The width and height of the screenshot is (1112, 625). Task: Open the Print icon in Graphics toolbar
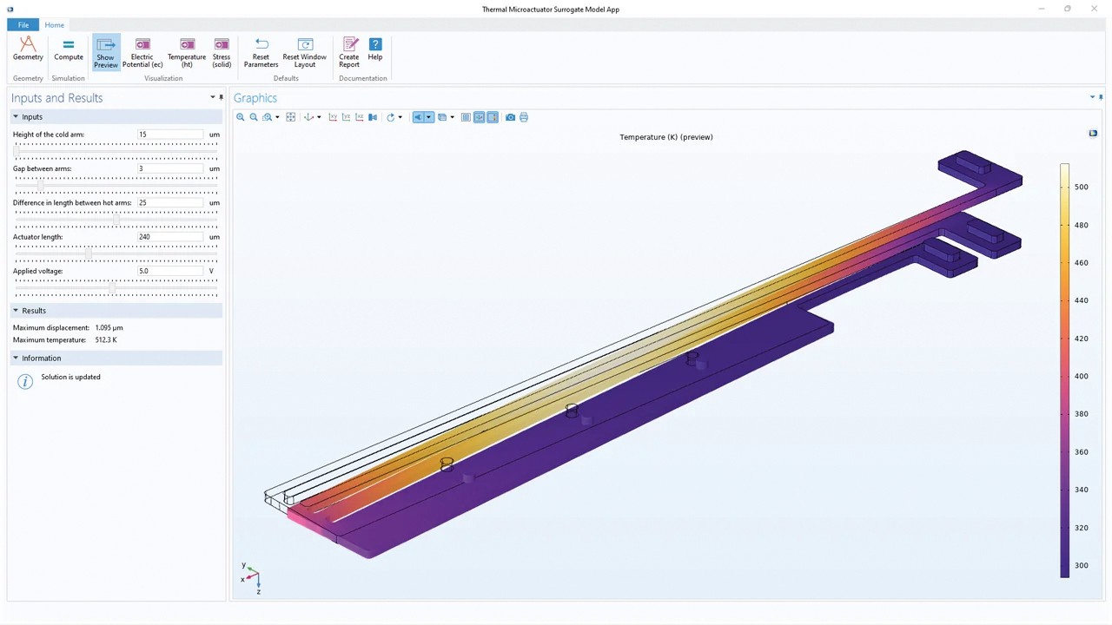[x=524, y=117]
